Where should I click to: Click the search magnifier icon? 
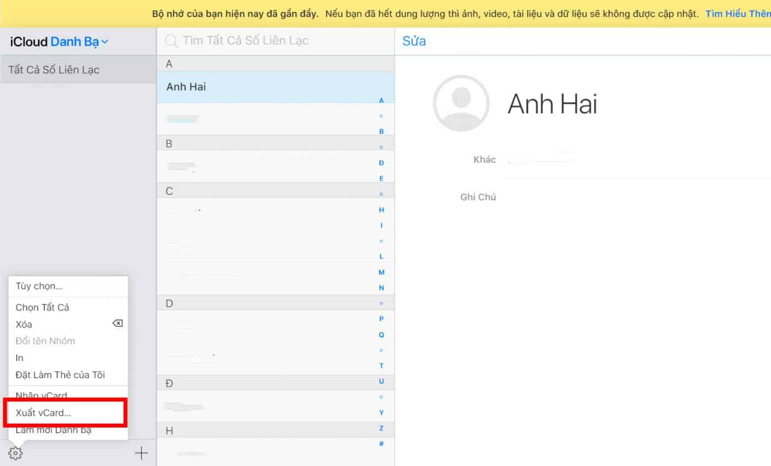click(x=172, y=41)
